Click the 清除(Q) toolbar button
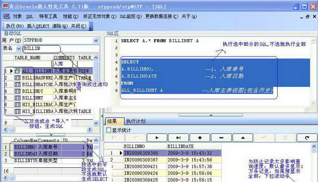This screenshot has width=318, height=182. 60,26
